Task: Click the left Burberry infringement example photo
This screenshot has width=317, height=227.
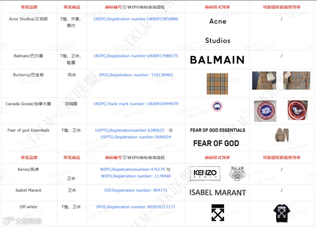Action: tap(264, 81)
